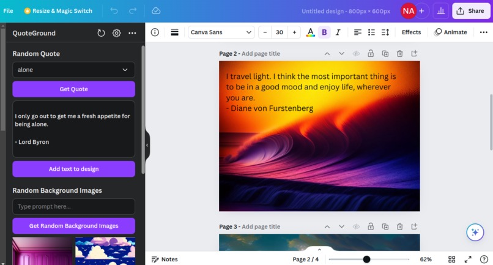
Task: Select the clouds night sky thumbnail
Action: pos(105,251)
